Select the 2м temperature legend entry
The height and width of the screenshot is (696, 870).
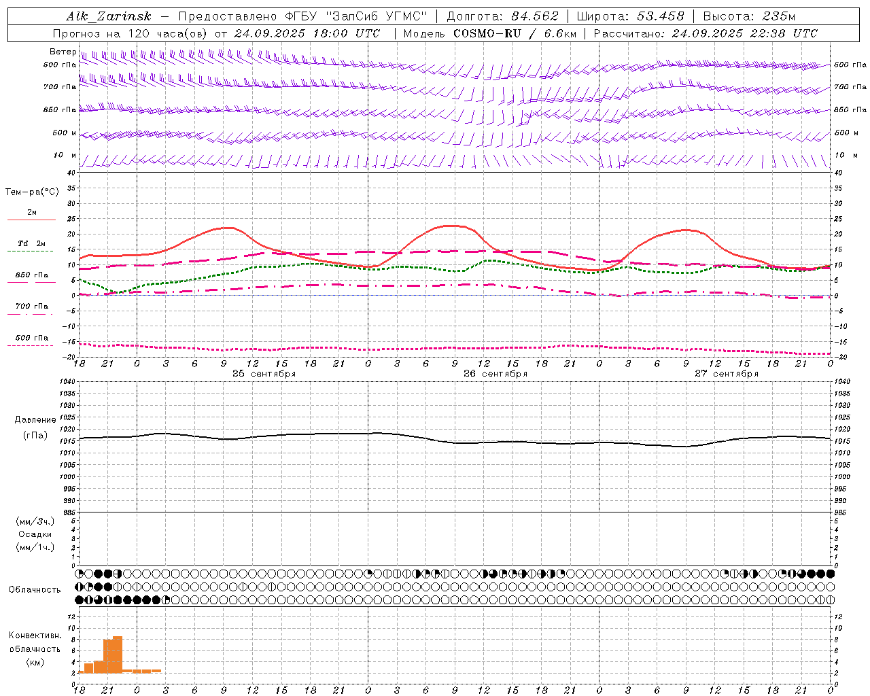point(32,213)
